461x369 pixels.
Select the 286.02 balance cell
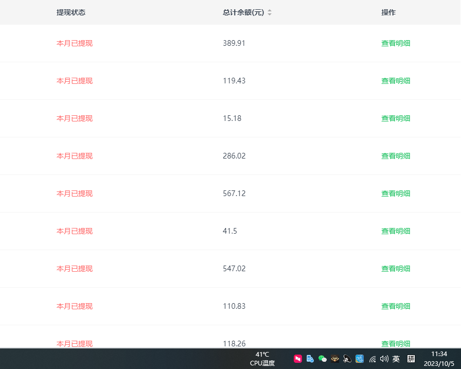pos(234,156)
